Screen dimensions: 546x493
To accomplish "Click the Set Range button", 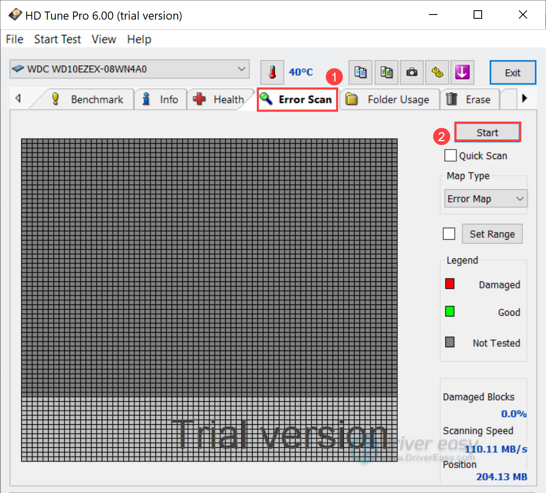I will tap(492, 234).
